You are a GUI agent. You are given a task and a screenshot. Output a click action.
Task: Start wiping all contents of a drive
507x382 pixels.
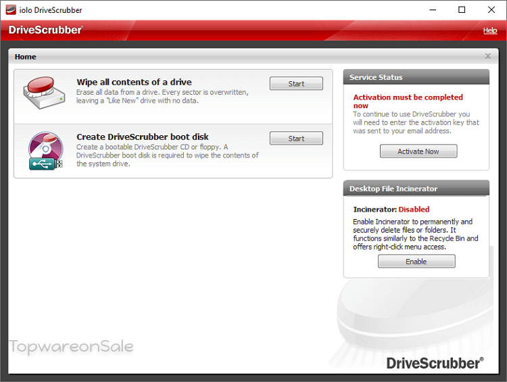click(296, 83)
